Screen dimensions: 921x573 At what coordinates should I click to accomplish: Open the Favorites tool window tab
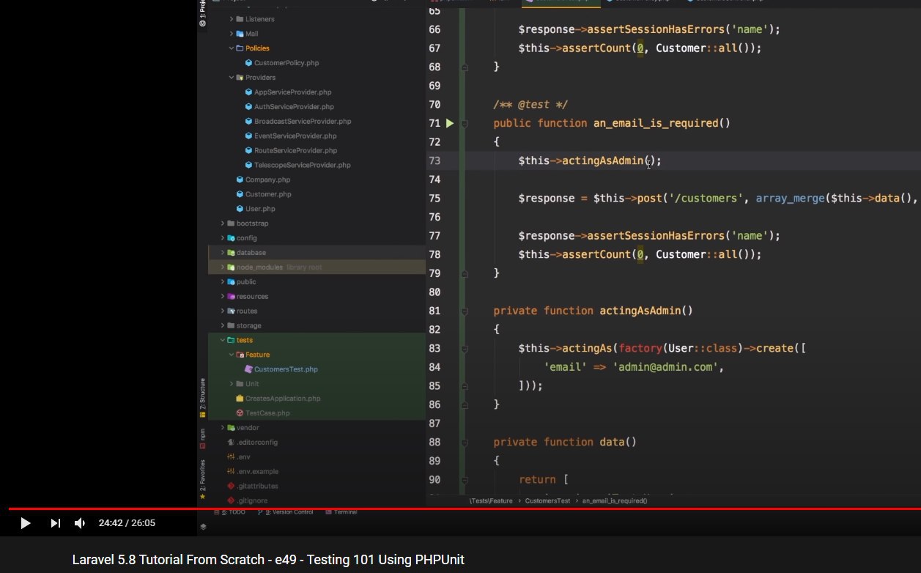coord(203,480)
